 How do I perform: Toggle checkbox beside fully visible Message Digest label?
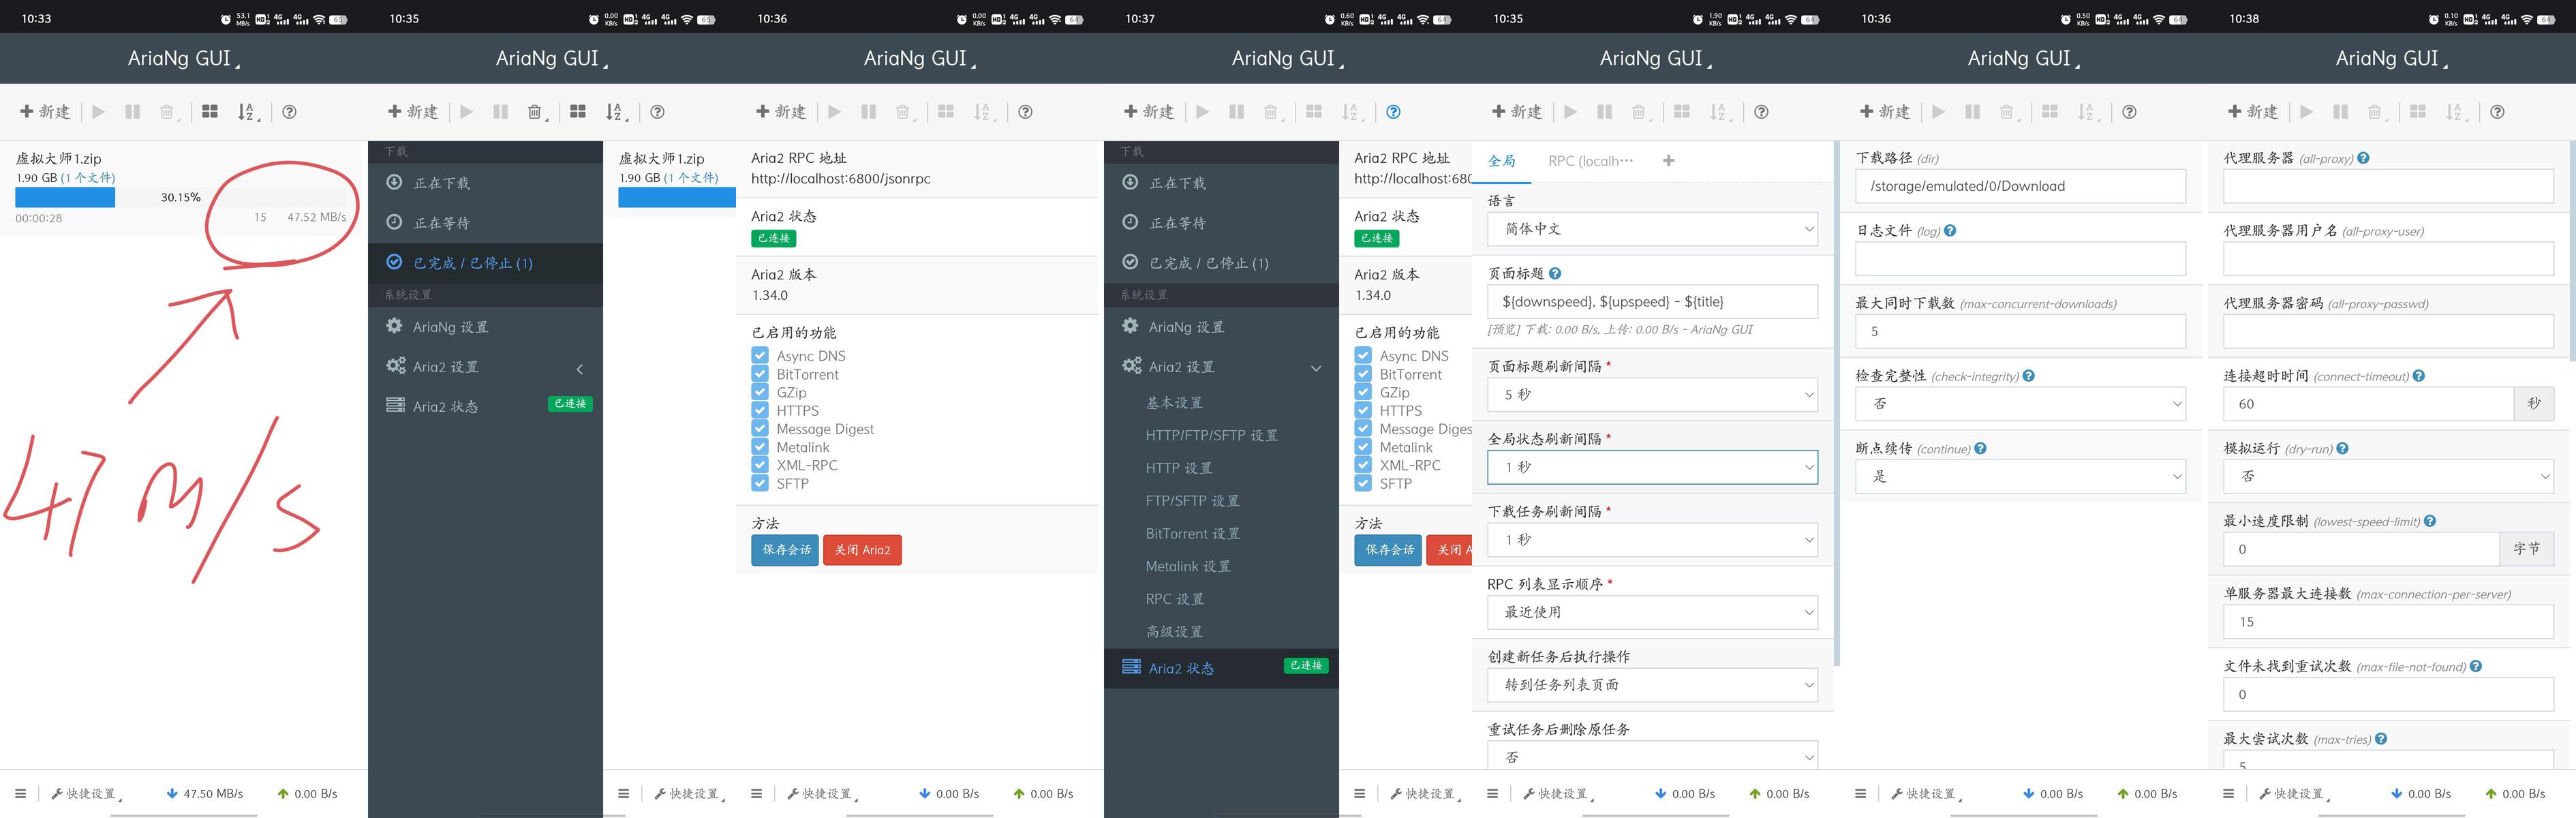pyautogui.click(x=760, y=428)
